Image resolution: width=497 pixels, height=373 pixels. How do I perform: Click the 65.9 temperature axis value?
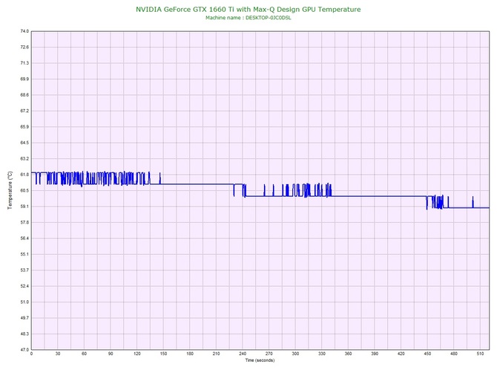[x=24, y=126]
